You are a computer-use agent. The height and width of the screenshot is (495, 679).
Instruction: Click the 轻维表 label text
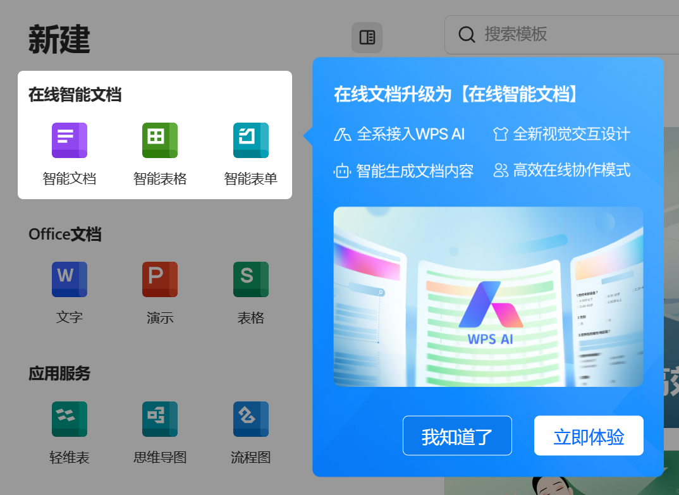coord(70,457)
